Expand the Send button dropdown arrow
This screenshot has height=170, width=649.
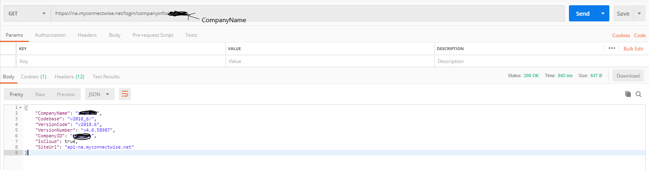(x=603, y=14)
